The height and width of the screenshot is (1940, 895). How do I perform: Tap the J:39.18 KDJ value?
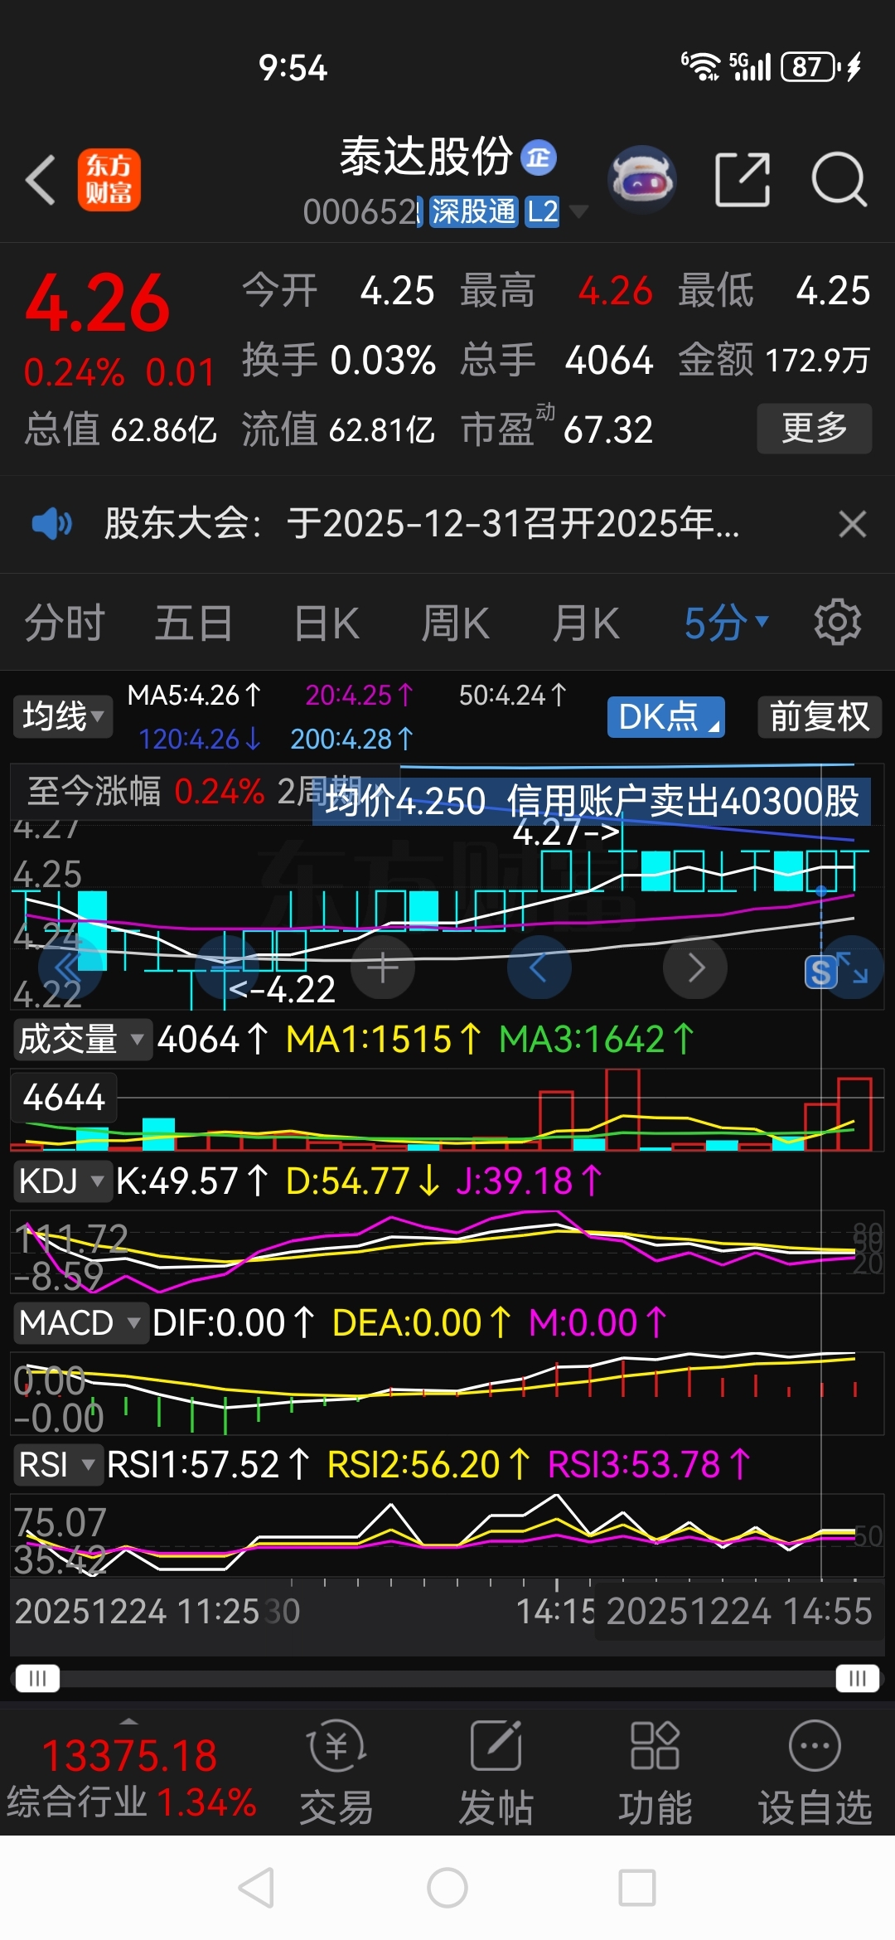click(528, 1181)
